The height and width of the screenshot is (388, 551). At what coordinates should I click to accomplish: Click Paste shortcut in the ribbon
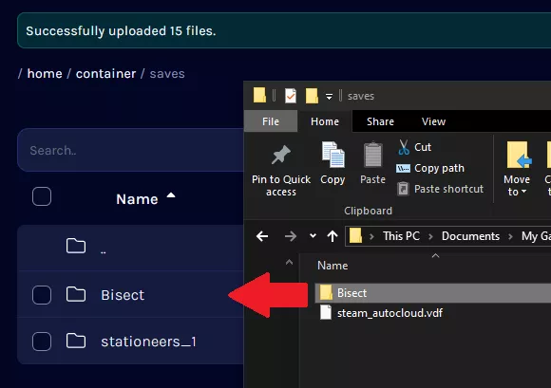[x=440, y=189]
